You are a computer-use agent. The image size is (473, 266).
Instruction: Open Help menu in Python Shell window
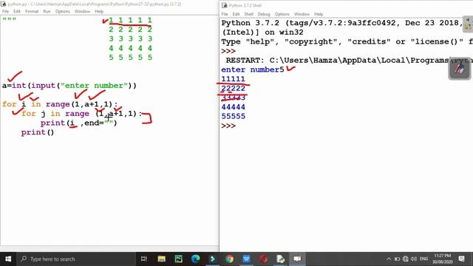pyautogui.click(x=319, y=14)
